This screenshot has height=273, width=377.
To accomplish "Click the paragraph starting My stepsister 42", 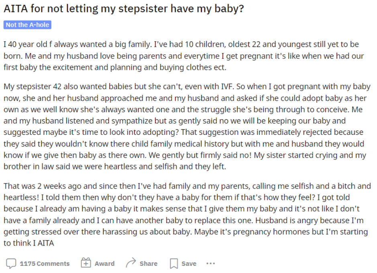I will coord(187,126).
